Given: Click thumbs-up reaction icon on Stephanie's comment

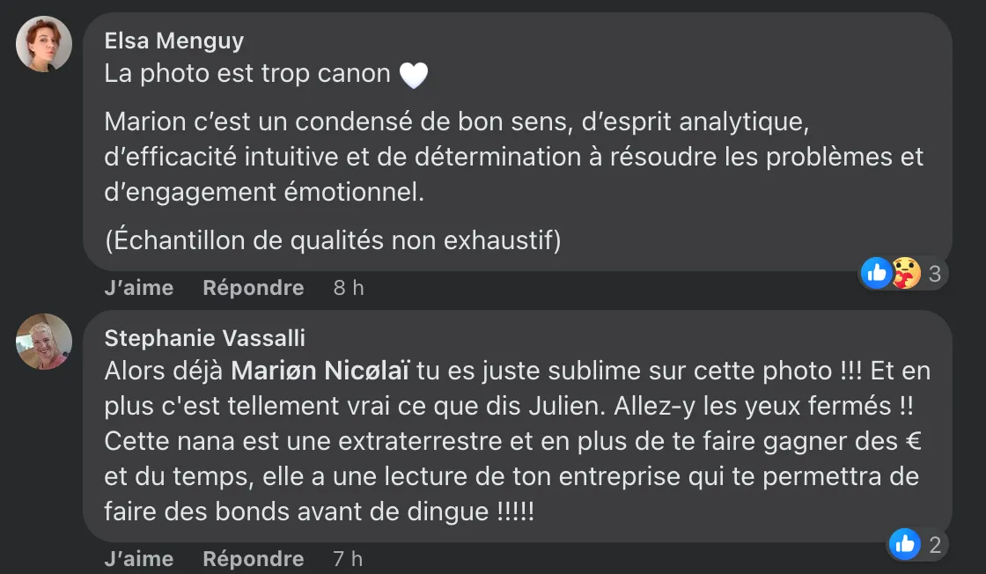Looking at the screenshot, I should pyautogui.click(x=905, y=544).
